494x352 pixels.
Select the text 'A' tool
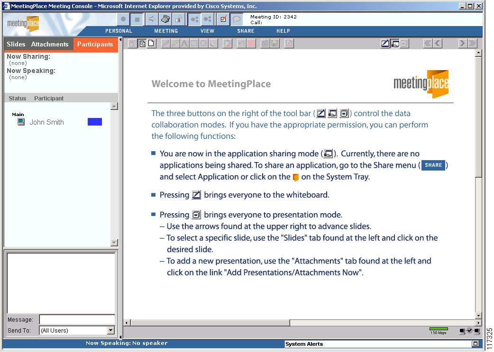(184, 44)
